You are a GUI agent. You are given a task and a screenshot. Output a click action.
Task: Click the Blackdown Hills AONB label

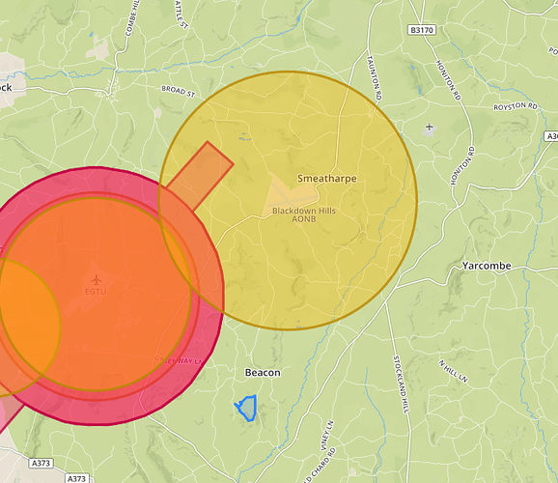tap(304, 214)
